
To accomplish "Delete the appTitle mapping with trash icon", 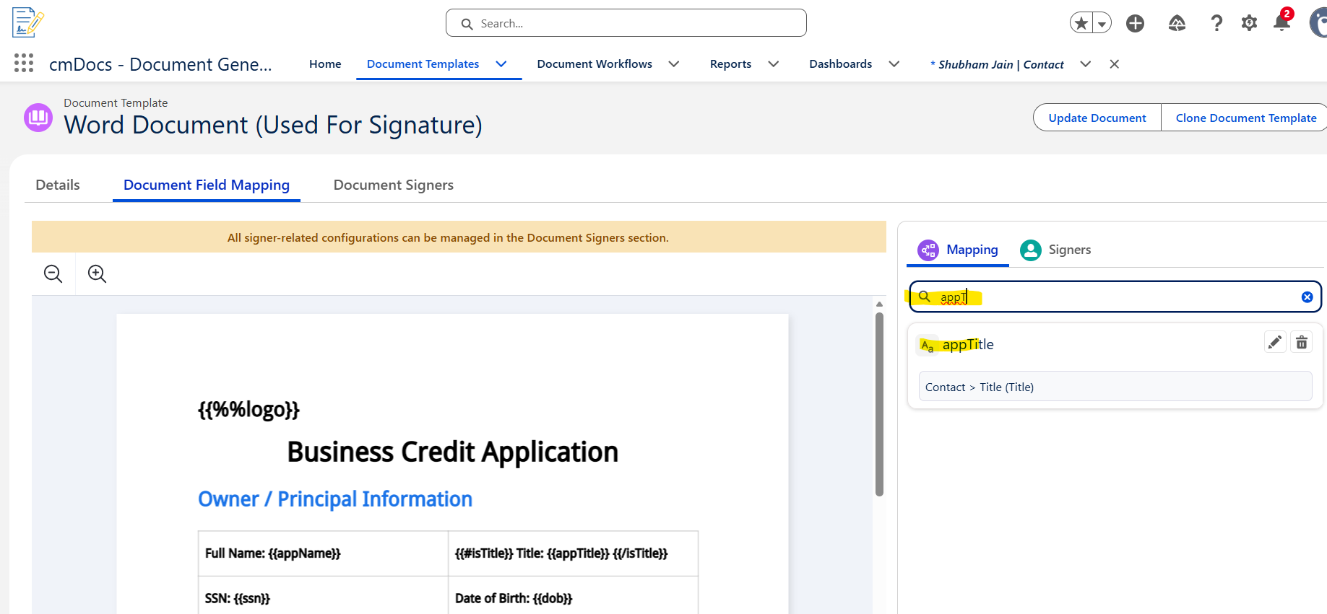I will point(1302,342).
